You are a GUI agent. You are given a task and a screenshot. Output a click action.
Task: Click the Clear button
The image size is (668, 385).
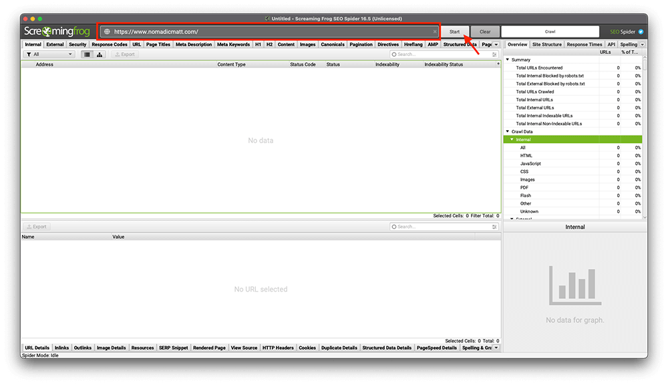pyautogui.click(x=485, y=31)
